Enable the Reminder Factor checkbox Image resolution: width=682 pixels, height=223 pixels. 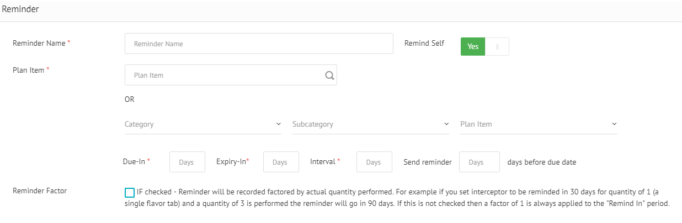[x=130, y=192]
